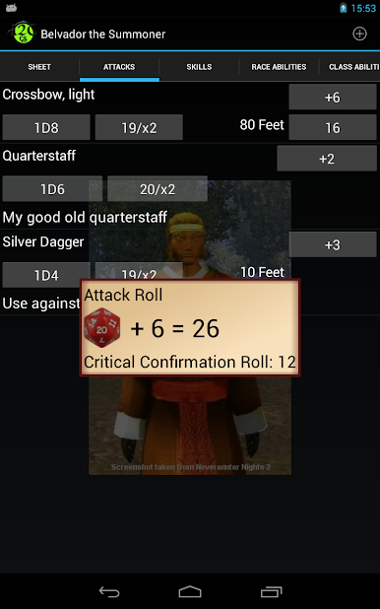Tap the Android back navigation icon
Screen dimensions: 380x609
point(109,591)
